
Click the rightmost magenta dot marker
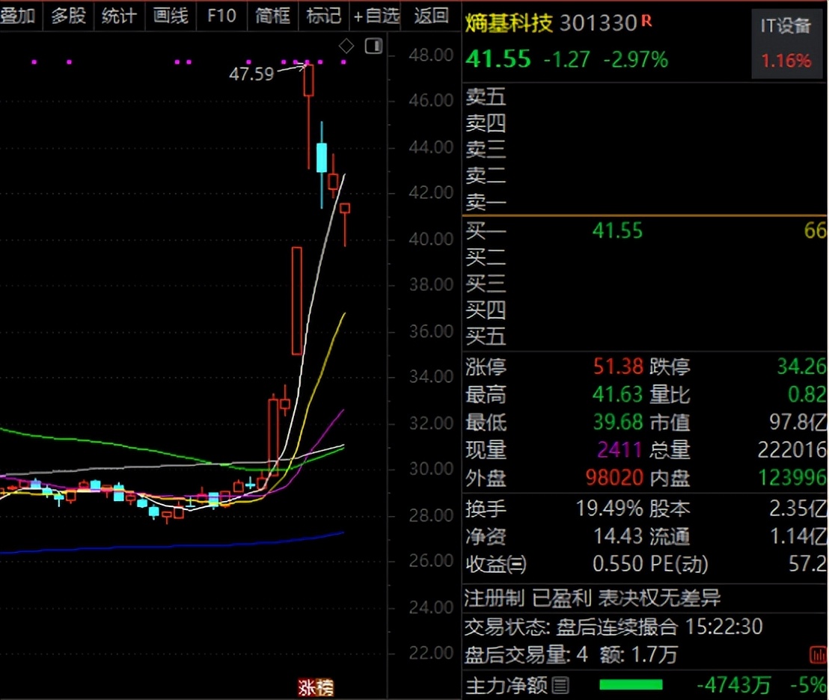(344, 62)
